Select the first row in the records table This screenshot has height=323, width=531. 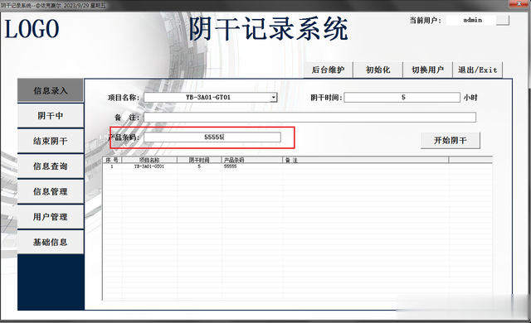coord(297,166)
